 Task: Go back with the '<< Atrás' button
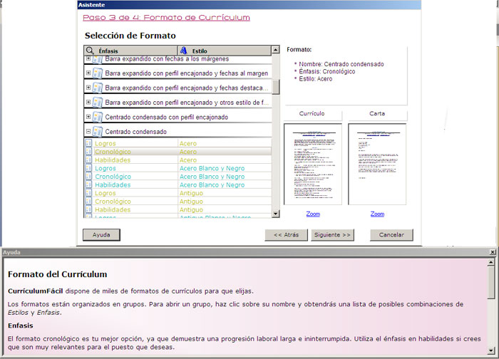click(x=286, y=235)
